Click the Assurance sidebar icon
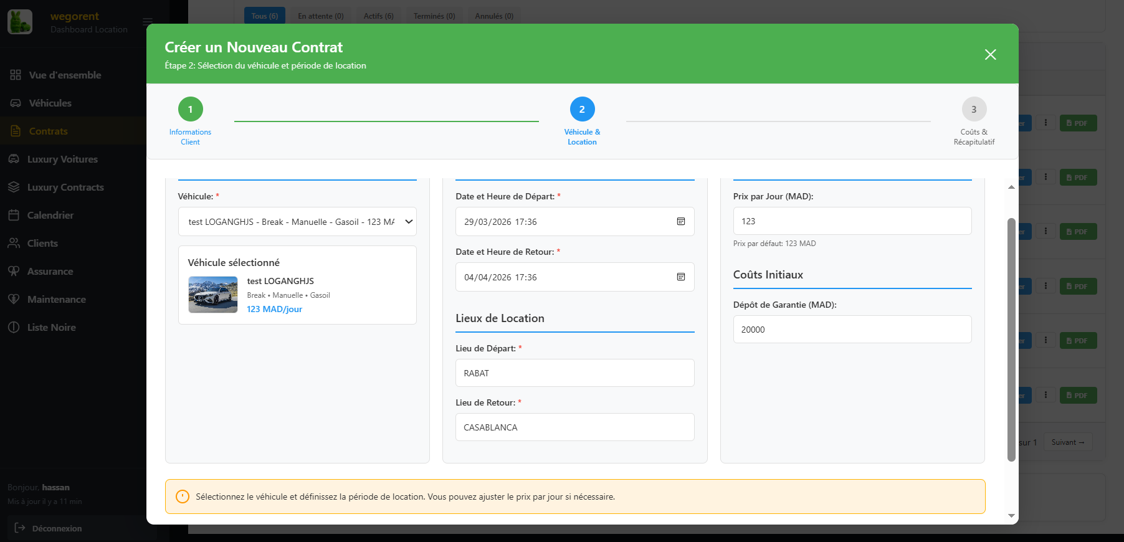 [x=14, y=272]
